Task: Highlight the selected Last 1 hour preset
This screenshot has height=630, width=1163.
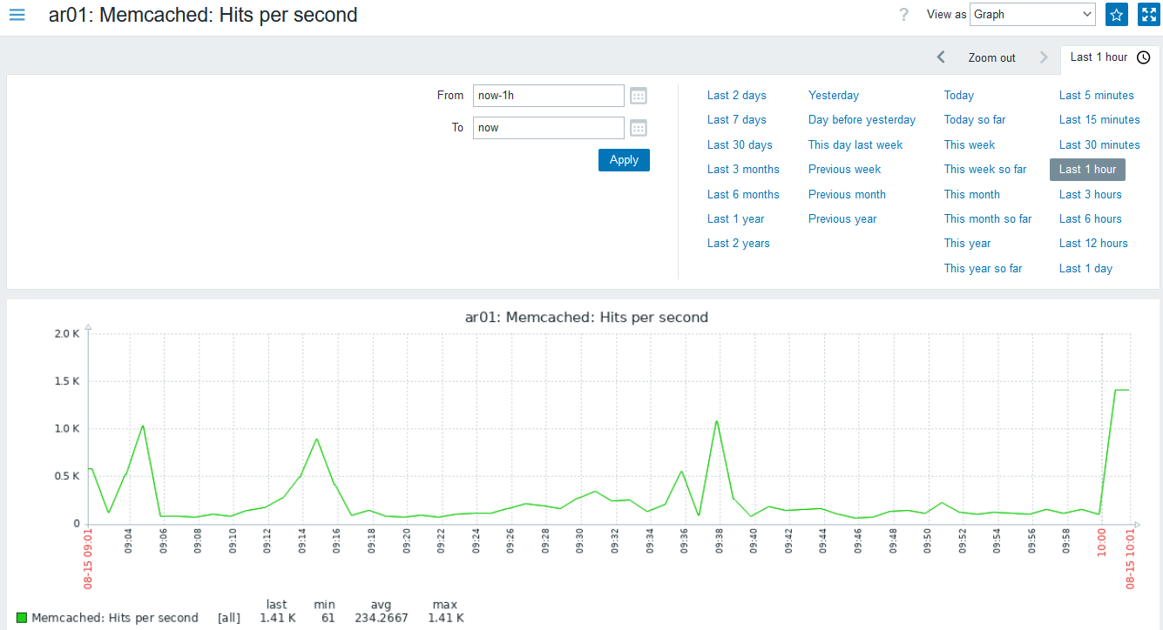Action: pyautogui.click(x=1087, y=170)
